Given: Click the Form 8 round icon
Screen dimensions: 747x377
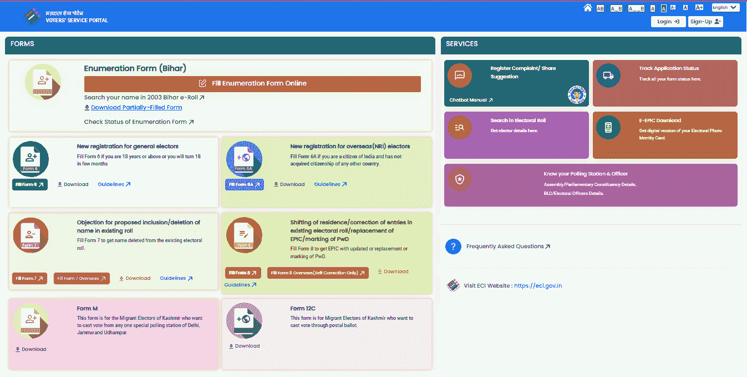Looking at the screenshot, I should 244,235.
